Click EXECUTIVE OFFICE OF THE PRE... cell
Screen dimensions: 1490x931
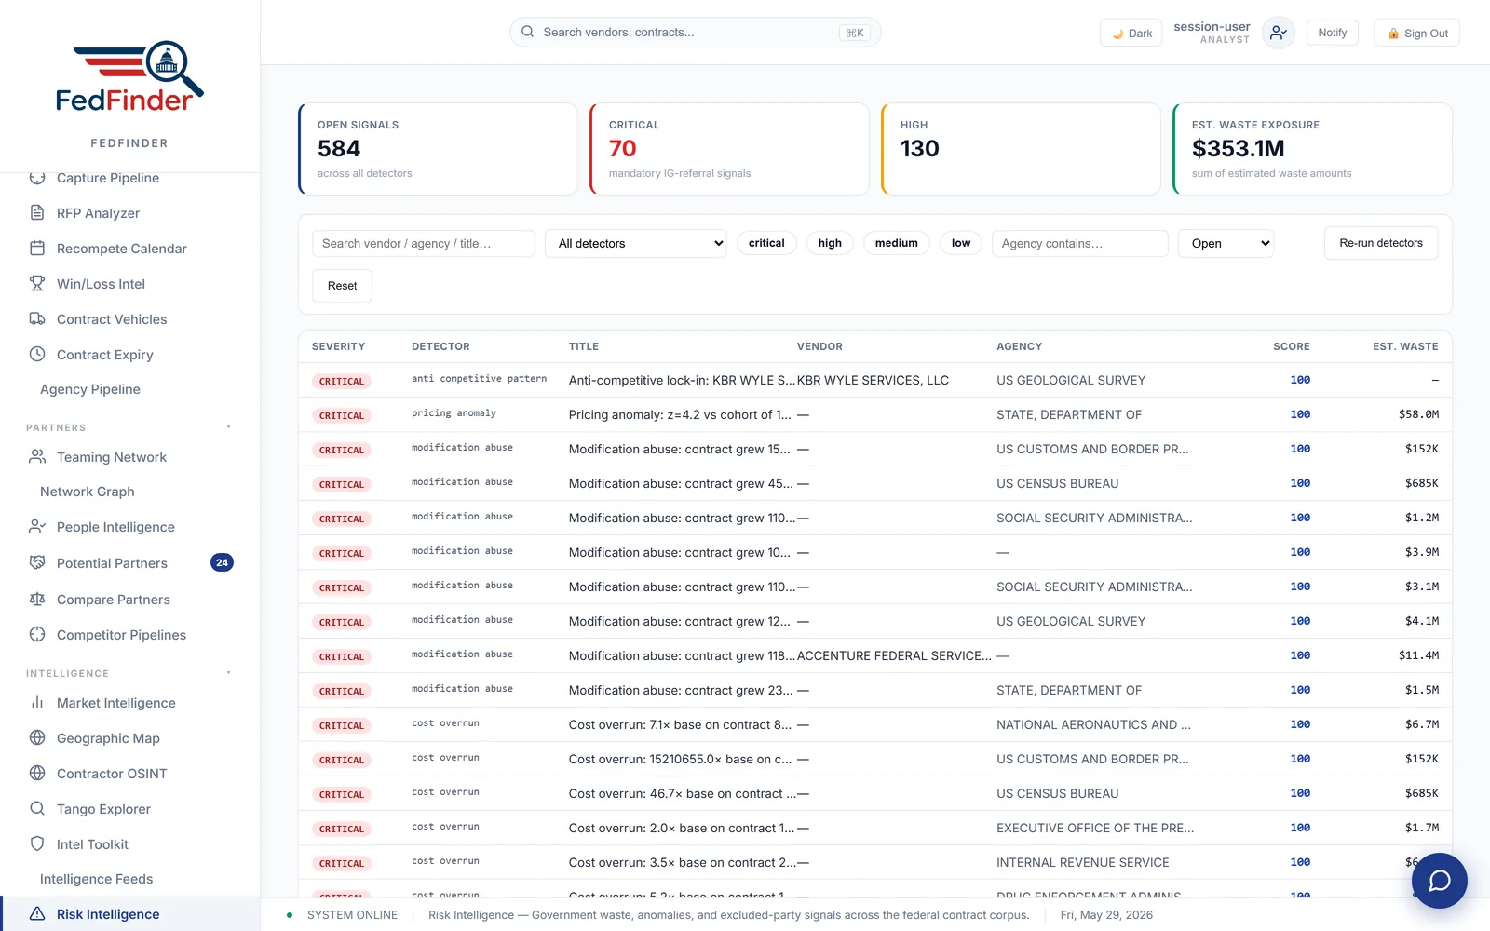tap(1095, 828)
